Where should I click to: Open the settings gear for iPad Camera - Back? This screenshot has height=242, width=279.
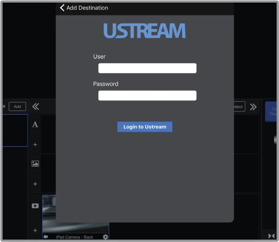(x=105, y=237)
